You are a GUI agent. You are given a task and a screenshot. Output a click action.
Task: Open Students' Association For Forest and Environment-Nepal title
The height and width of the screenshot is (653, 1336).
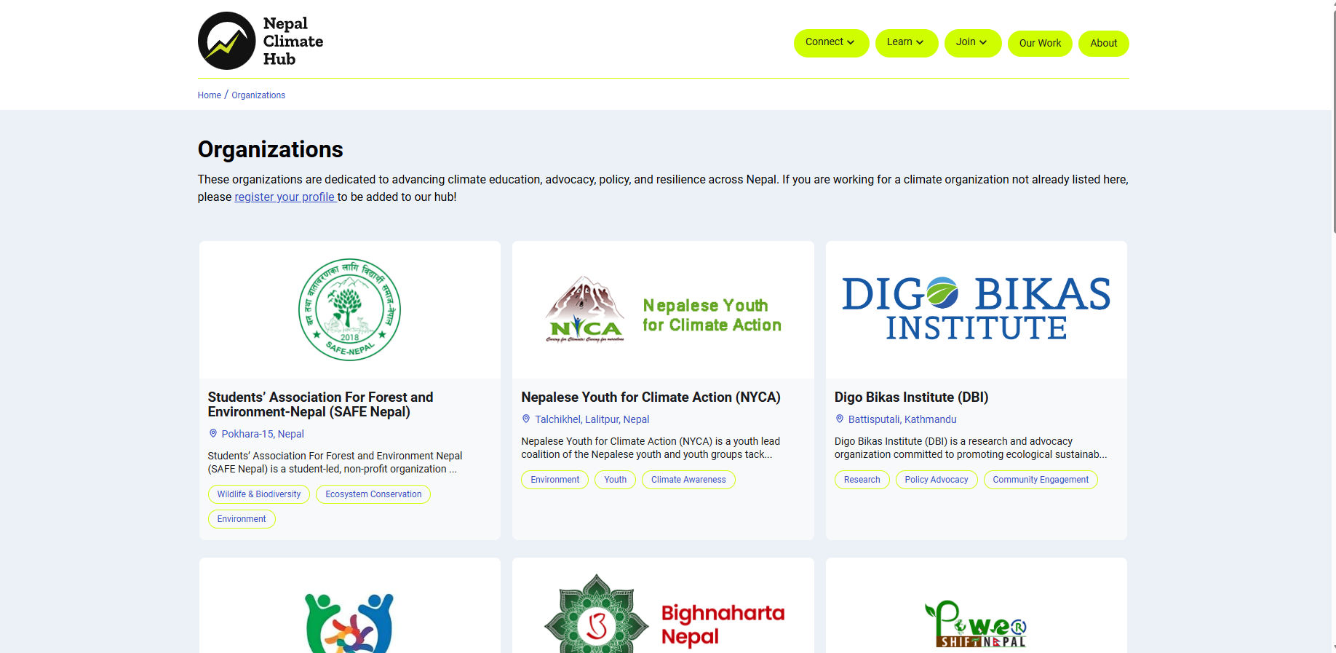coord(320,404)
